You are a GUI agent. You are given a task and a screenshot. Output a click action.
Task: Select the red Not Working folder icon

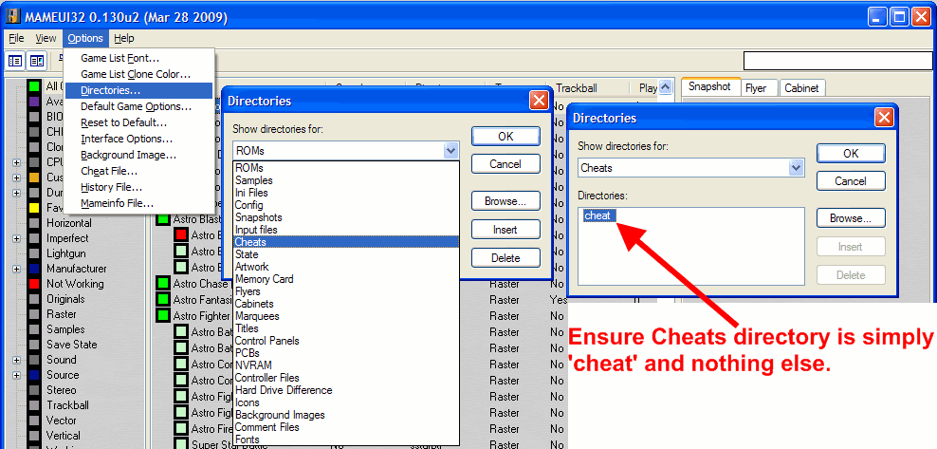tap(35, 284)
